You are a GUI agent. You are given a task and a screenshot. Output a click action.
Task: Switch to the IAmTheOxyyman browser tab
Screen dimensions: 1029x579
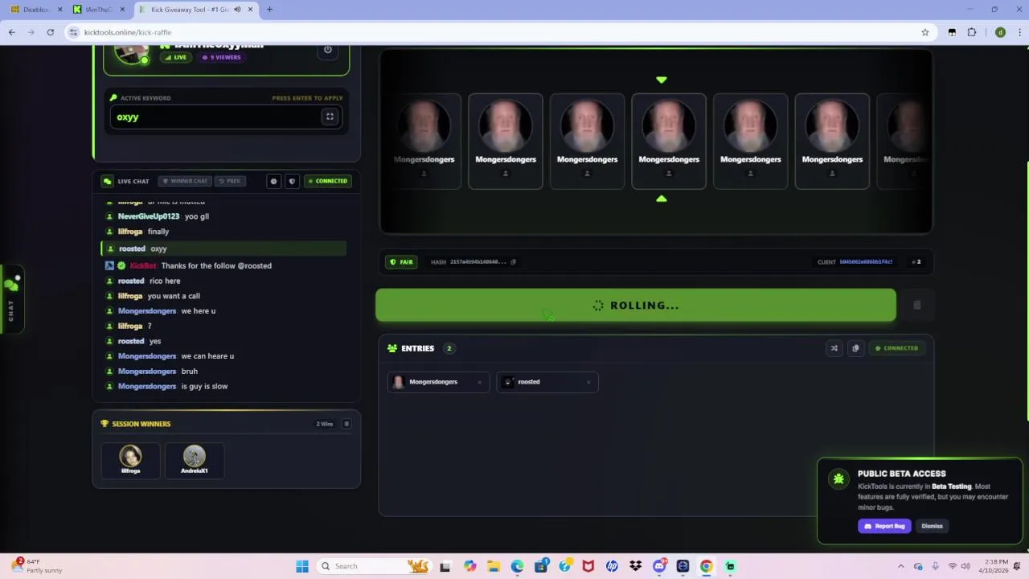tap(98, 10)
